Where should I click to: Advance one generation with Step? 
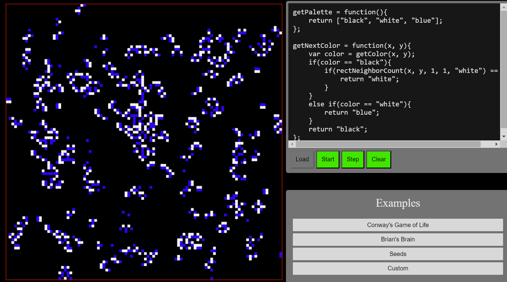pos(353,160)
